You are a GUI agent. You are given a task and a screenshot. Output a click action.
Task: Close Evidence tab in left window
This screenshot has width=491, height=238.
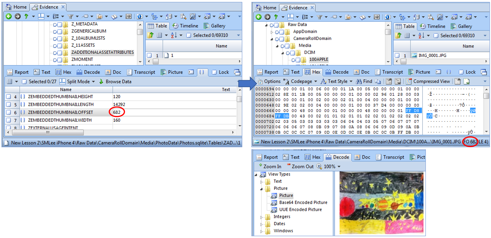(63, 7)
